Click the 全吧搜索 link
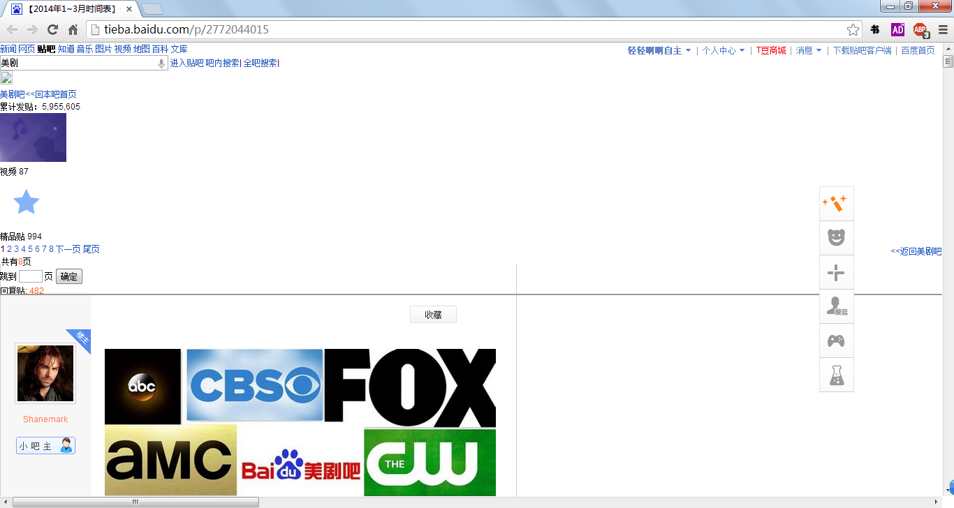 [x=260, y=63]
